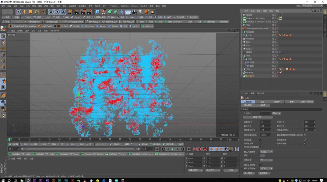The image size is (327, 182).
Task: Click record active objects keyframe button
Action: pyautogui.click(x=195, y=149)
